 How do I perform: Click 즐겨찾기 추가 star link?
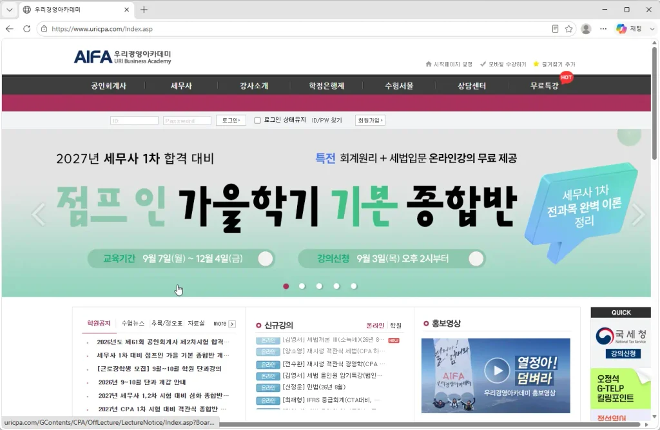click(554, 64)
